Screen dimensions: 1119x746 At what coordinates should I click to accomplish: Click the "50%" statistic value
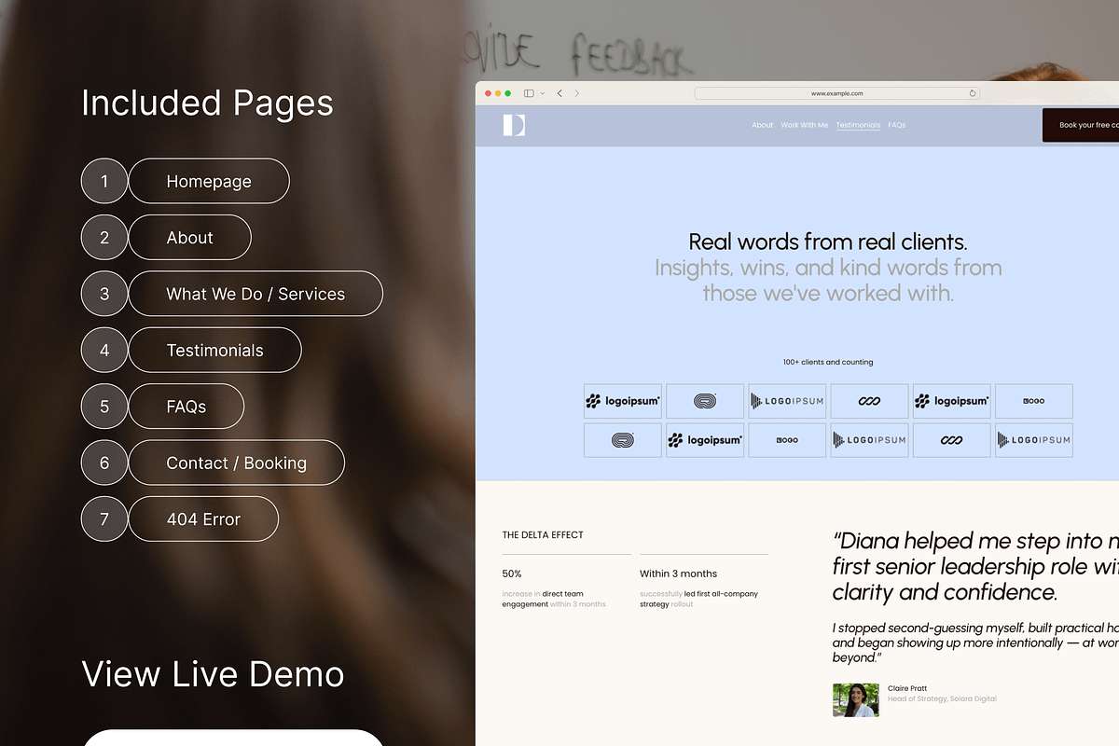[x=512, y=573]
